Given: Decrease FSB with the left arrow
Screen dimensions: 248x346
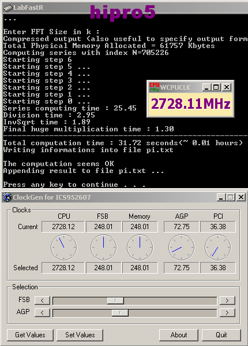Looking at the screenshot, I should (x=42, y=300).
